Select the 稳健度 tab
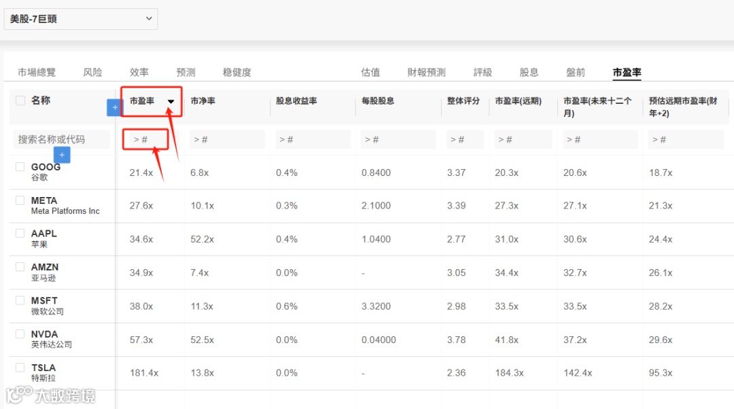Viewport: 734px width, 409px height. pos(237,72)
